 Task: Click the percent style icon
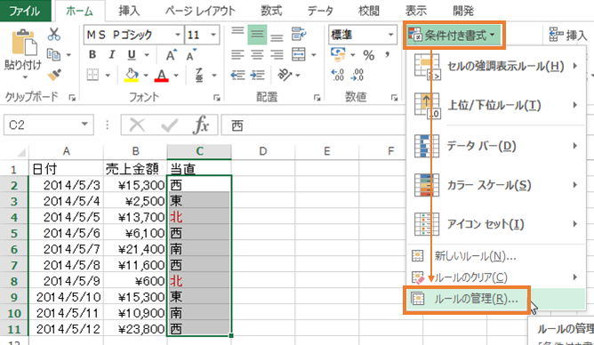tap(369, 55)
